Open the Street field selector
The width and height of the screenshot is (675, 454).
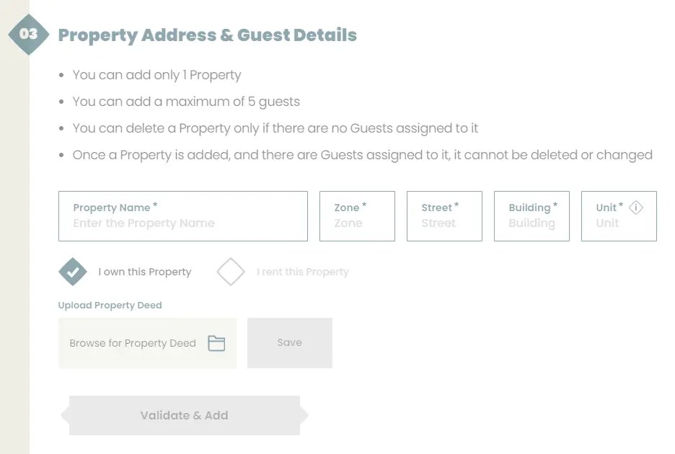[444, 215]
